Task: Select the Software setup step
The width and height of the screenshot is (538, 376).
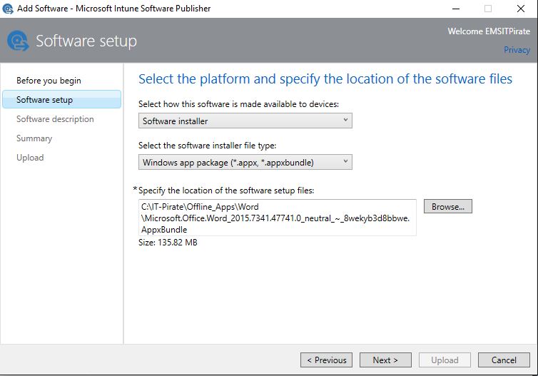Action: coord(62,99)
